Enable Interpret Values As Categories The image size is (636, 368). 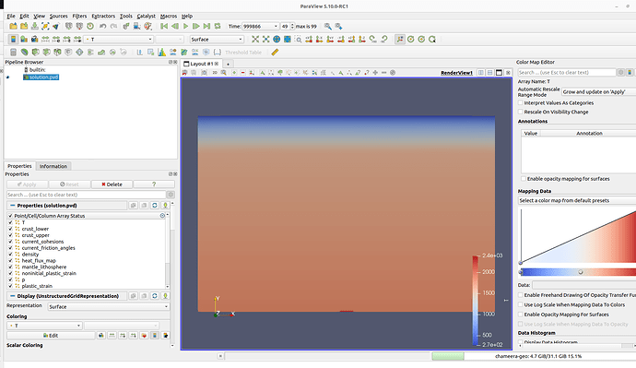click(x=521, y=103)
